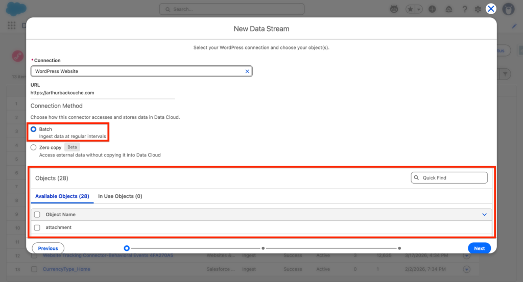Screen dimensions: 523x282
Task: Expand the Object Name column chevron
Action: pos(484,215)
